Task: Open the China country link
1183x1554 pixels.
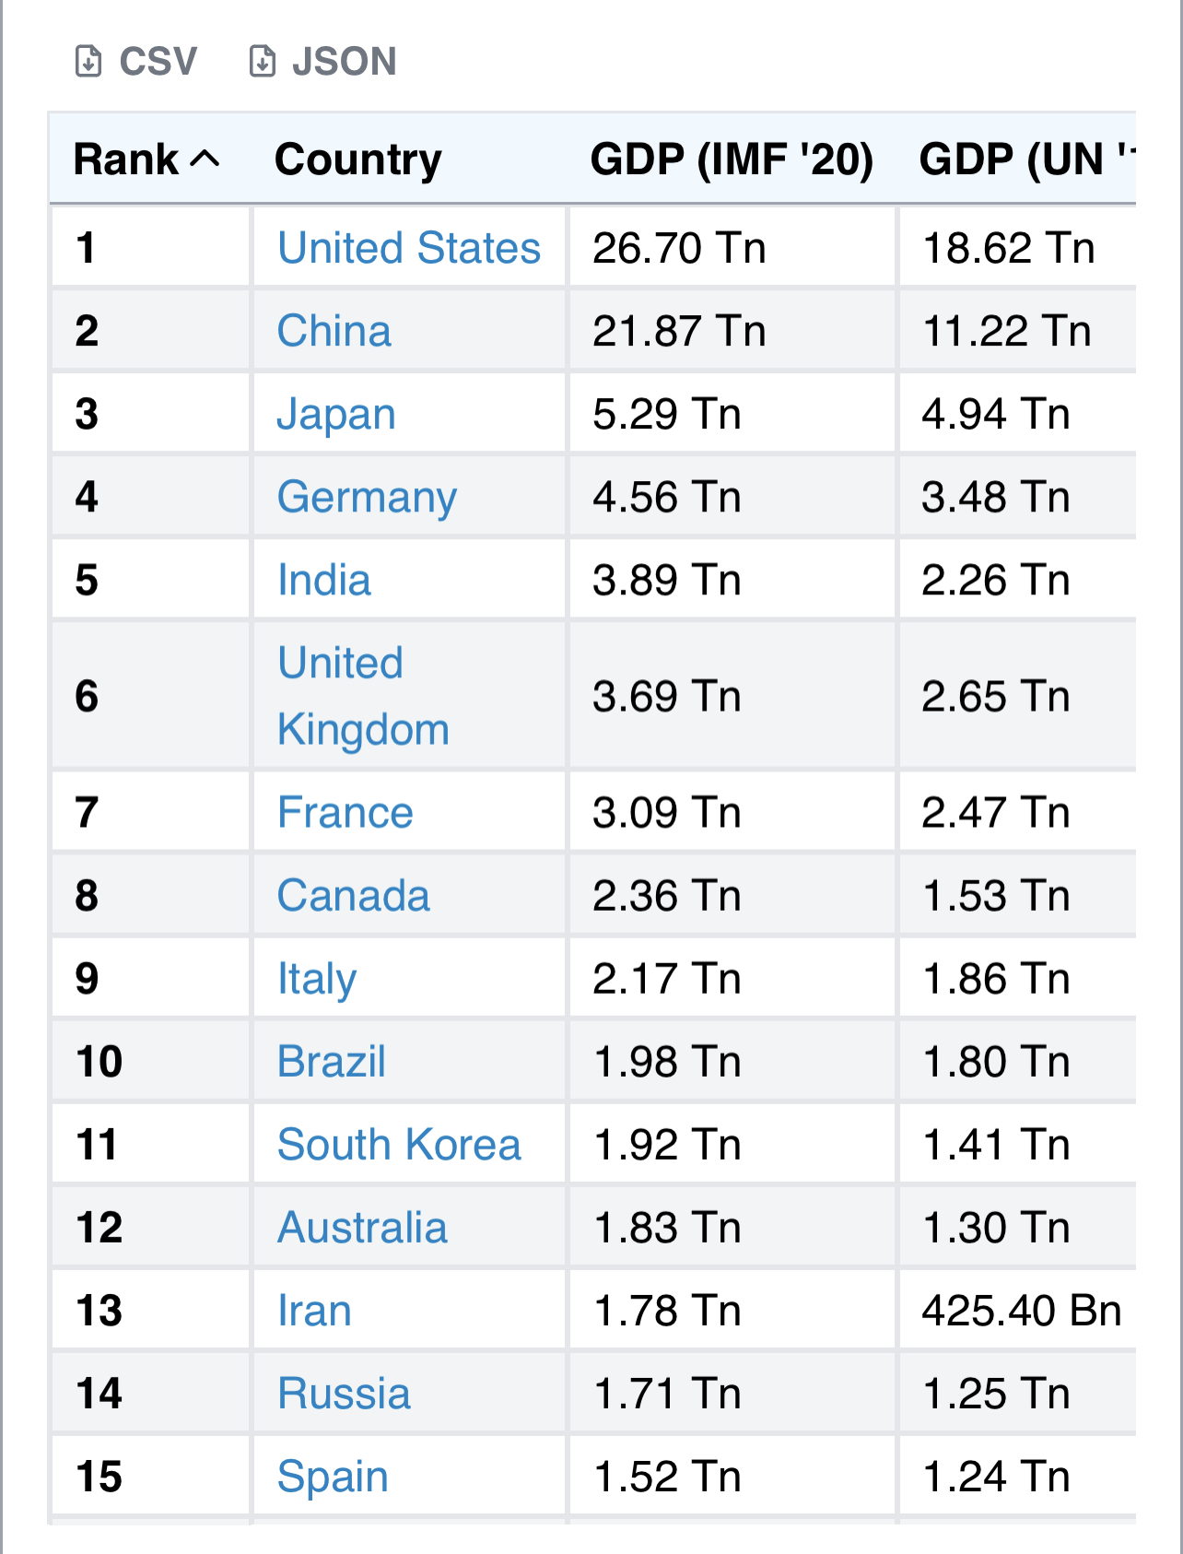Action: 334,331
